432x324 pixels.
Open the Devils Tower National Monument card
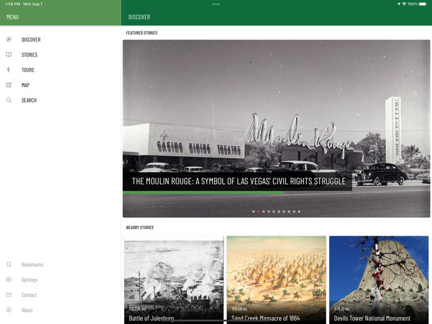click(x=379, y=280)
